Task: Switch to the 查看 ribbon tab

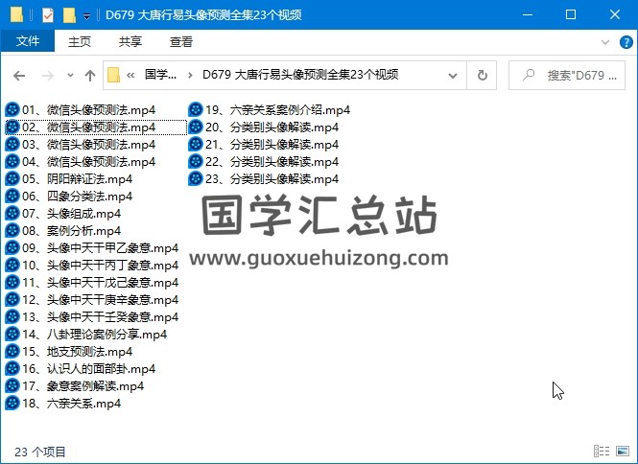Action: pos(180,42)
